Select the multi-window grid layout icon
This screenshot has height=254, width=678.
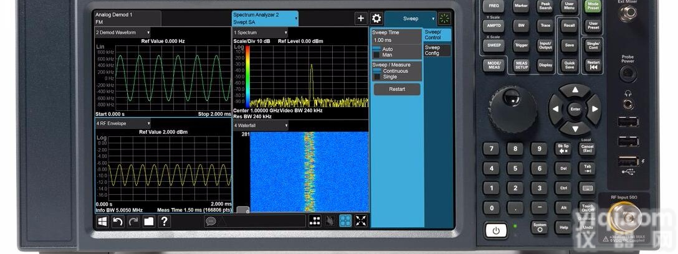click(345, 221)
